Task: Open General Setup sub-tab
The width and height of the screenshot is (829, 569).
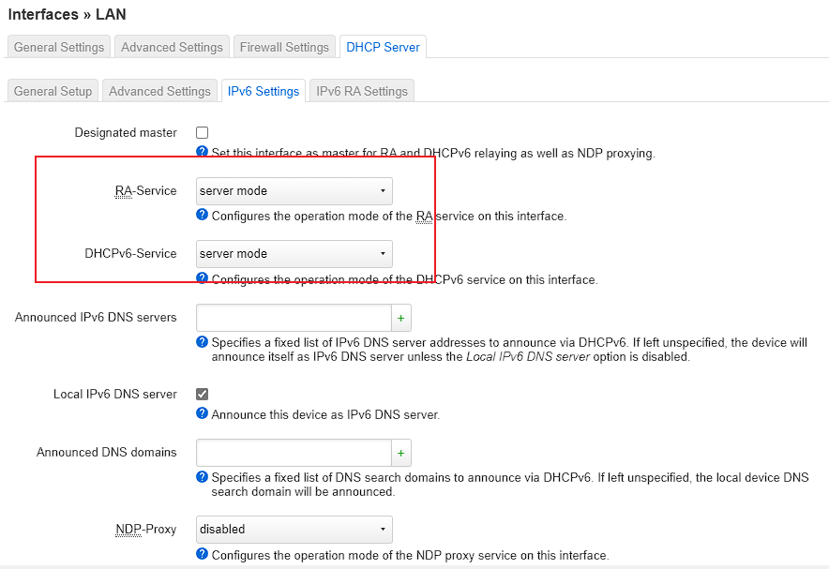Action: tap(53, 91)
